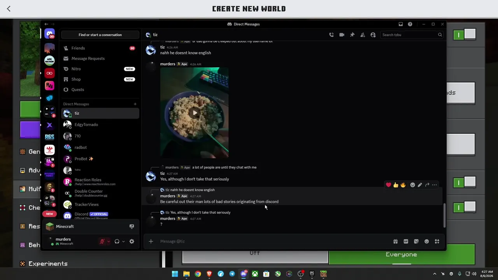
Task: Share Minecraft screen via stream icon
Action: pyautogui.click(x=132, y=226)
